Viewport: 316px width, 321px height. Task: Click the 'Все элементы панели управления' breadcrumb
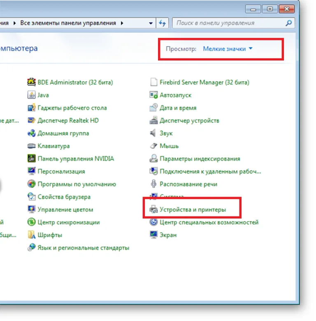click(68, 23)
